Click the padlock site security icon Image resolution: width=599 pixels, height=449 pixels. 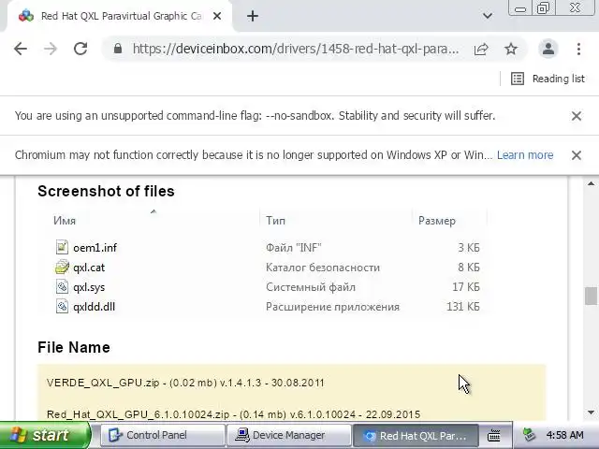coord(118,49)
